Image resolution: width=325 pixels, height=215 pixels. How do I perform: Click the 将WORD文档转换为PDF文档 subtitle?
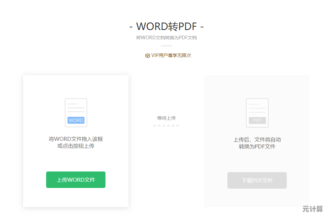(x=166, y=38)
